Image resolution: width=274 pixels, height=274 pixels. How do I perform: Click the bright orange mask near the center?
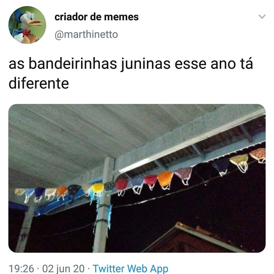pos(165,179)
